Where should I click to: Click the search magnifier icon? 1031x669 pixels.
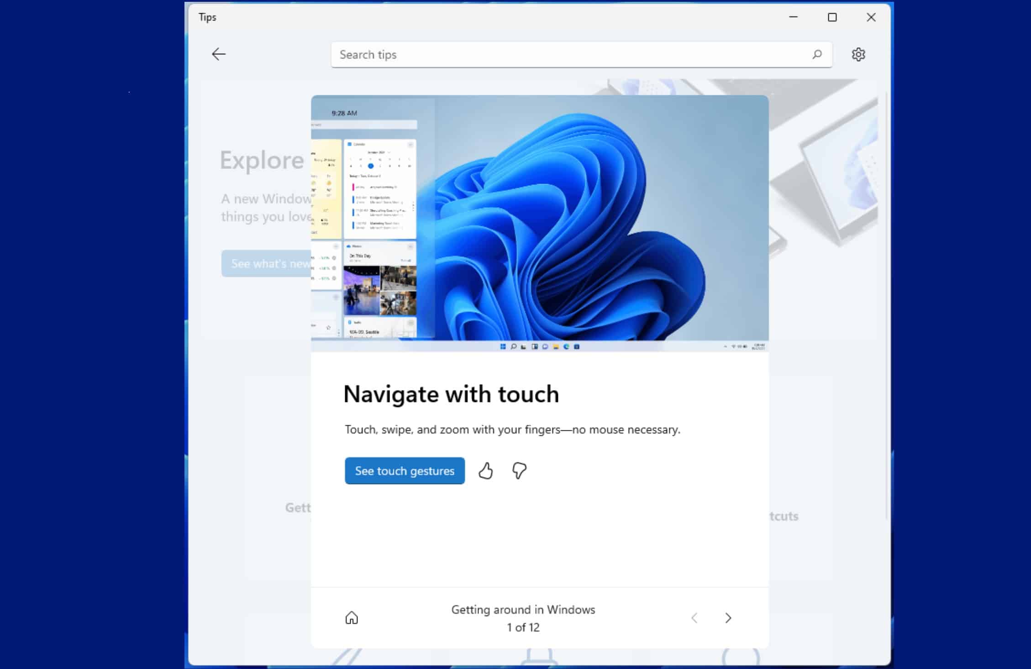[x=817, y=55]
